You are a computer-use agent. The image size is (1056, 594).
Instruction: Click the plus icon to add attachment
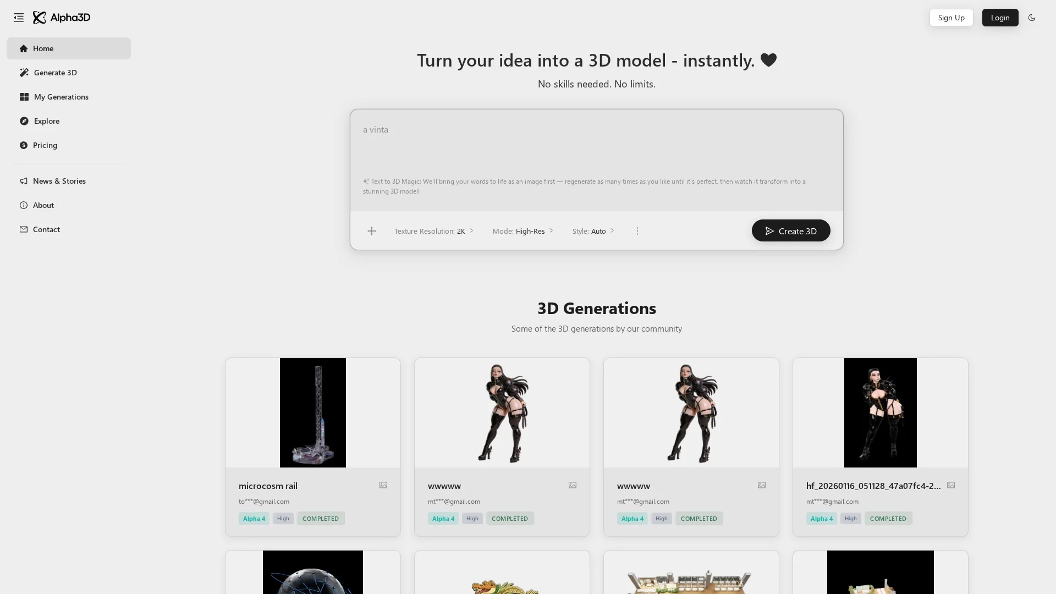(372, 231)
